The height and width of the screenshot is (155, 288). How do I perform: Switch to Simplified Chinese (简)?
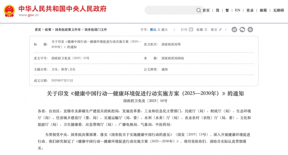217,10
